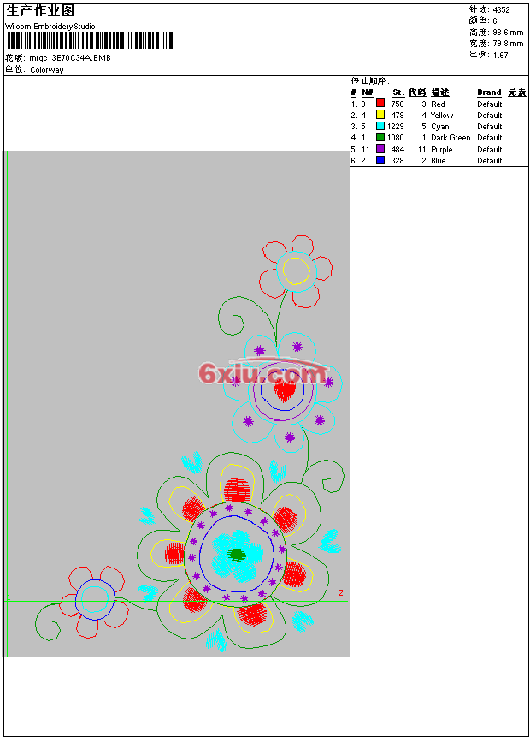The image size is (530, 737).
Task: Click the Wilcom EmbroideryStudio label
Action: 50,27
